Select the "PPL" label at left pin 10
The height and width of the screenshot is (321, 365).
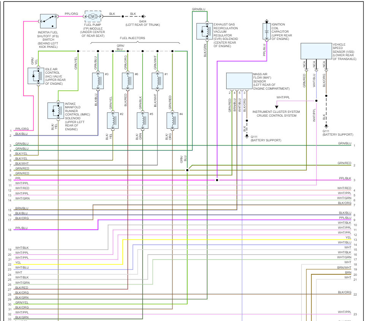pos(18,178)
